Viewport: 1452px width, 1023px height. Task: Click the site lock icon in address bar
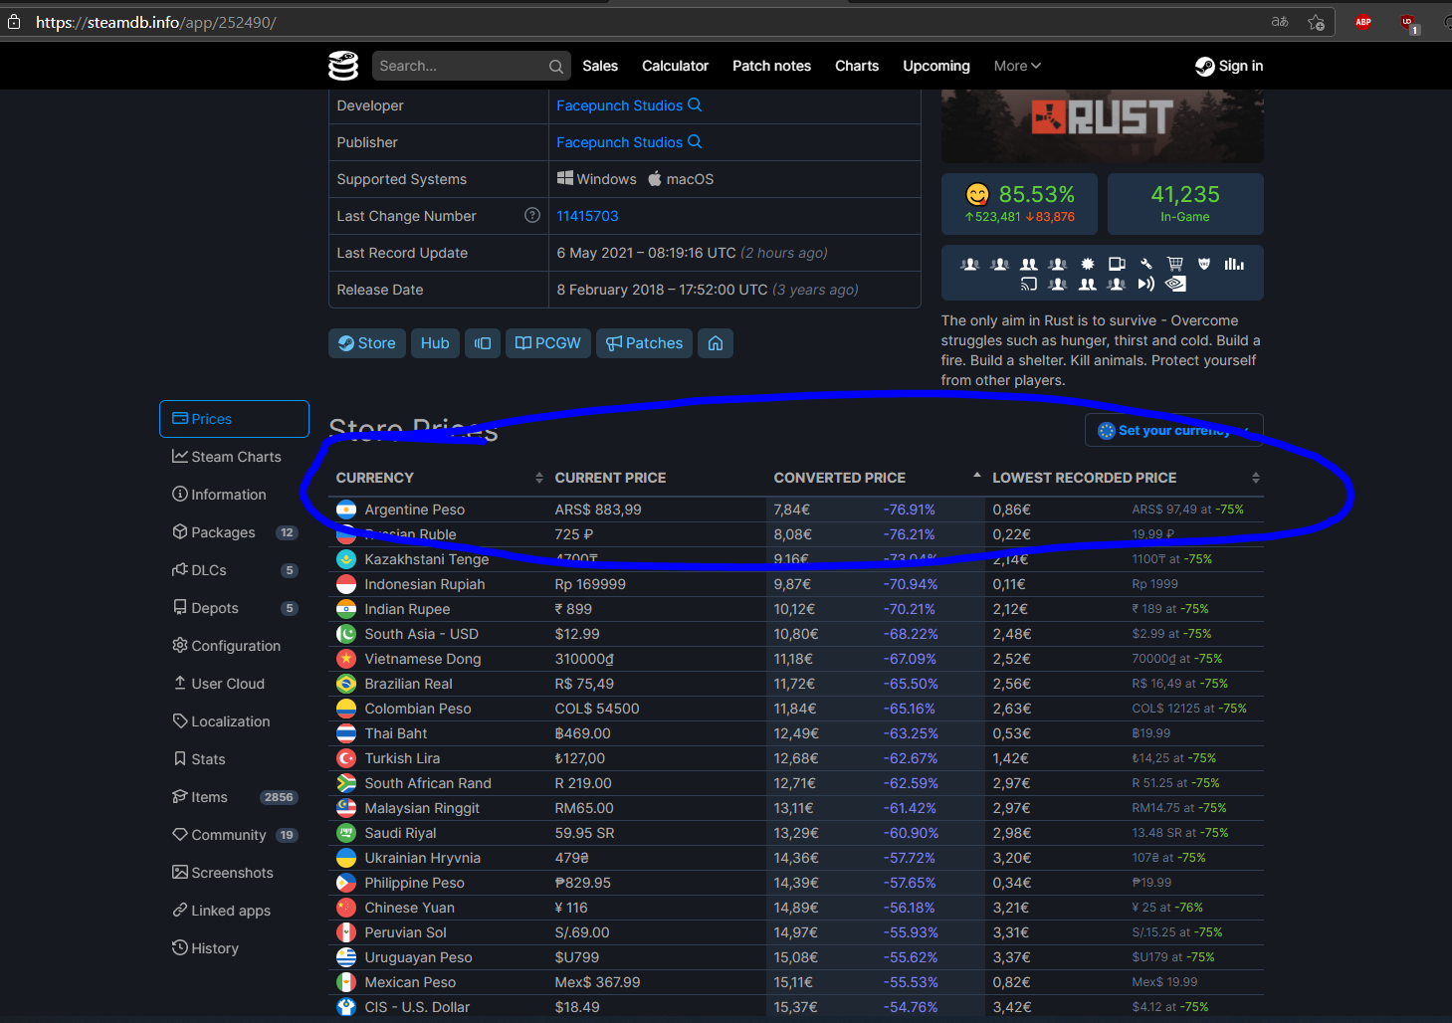(x=14, y=21)
